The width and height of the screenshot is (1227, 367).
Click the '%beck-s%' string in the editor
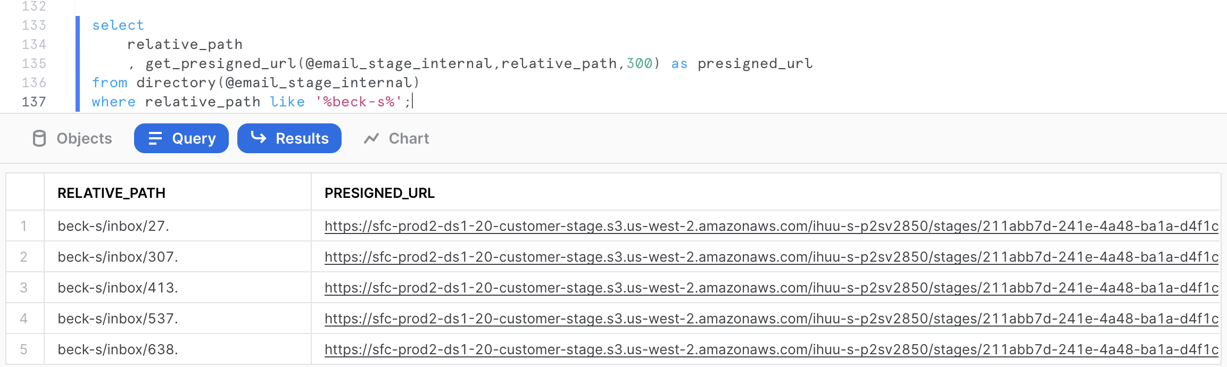point(358,102)
